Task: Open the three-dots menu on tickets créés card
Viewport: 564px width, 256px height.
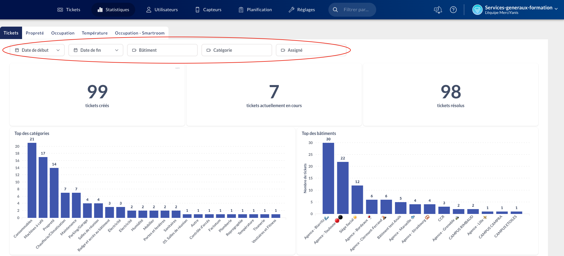Action: tap(178, 68)
